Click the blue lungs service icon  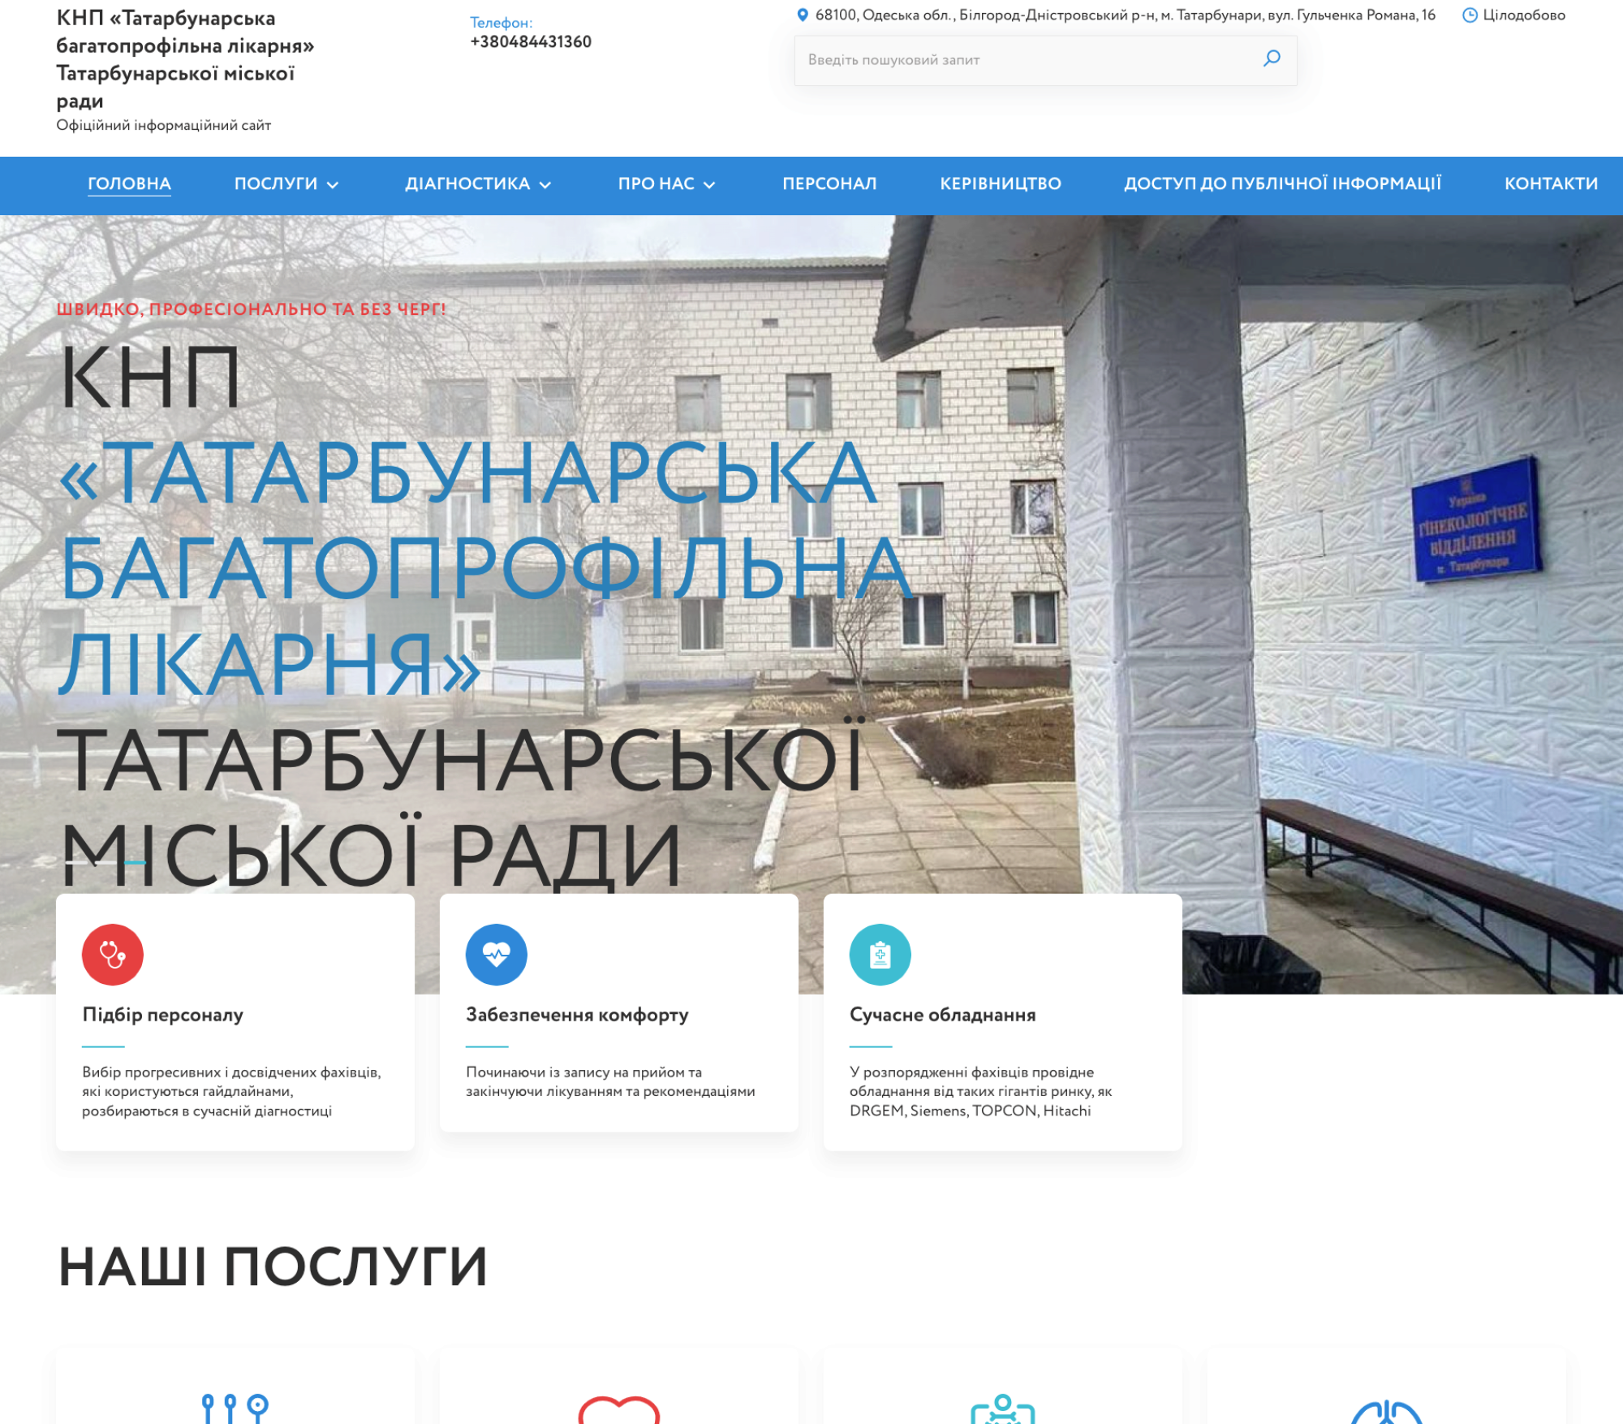1386,1413
